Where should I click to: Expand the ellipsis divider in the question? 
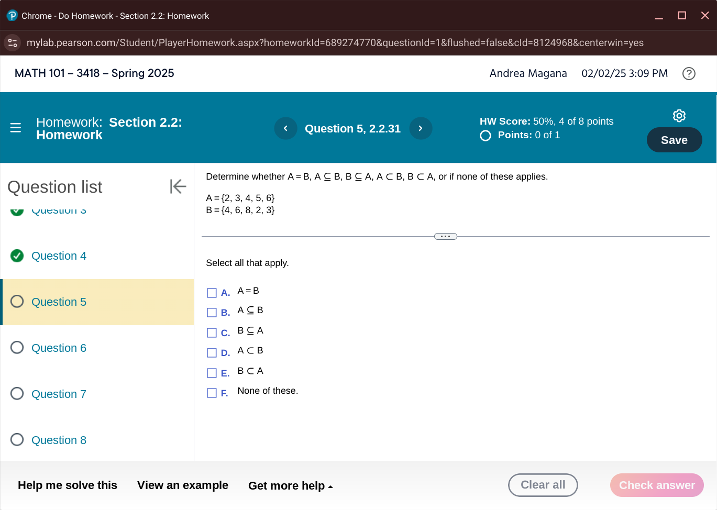pyautogui.click(x=445, y=236)
